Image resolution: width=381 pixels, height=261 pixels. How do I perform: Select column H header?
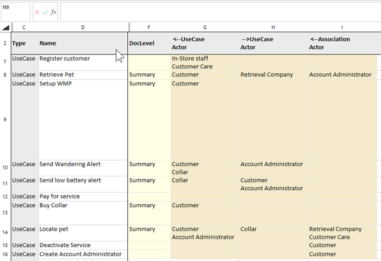point(273,27)
